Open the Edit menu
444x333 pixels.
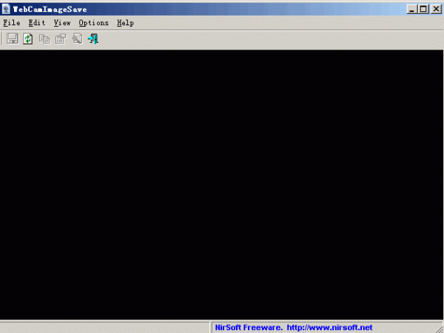click(x=37, y=23)
